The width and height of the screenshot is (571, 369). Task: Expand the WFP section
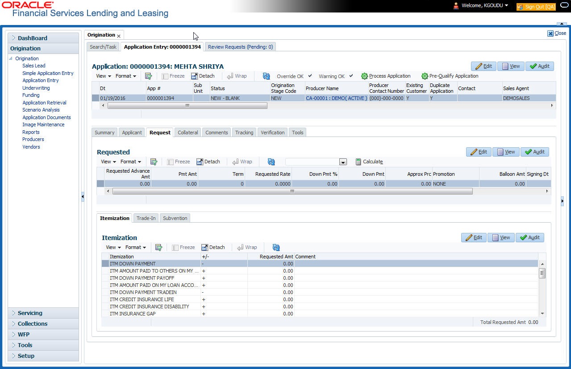coord(14,335)
